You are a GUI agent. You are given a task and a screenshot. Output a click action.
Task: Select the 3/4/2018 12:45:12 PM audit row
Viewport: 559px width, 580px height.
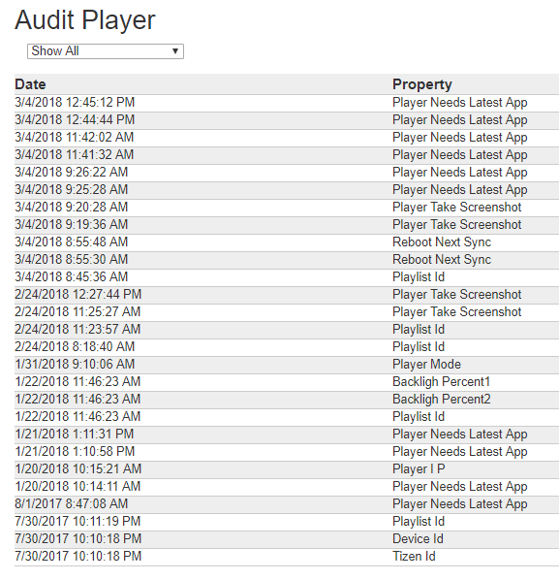click(x=287, y=103)
